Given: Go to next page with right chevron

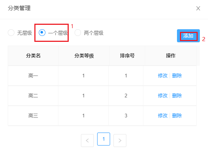Looking at the screenshot, I should pyautogui.click(x=120, y=140).
